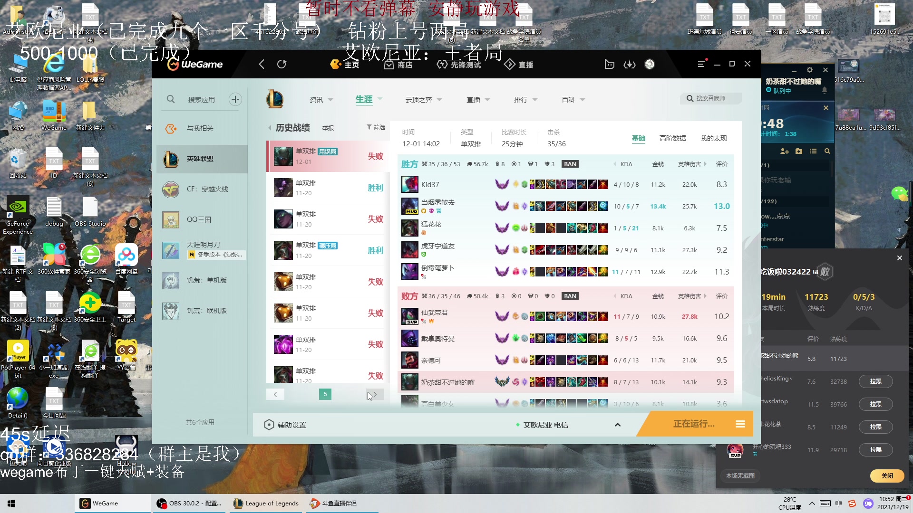Viewport: 913px width, 513px height.
Task: Close the 吃饭啦032422 result panel
Action: coord(899,258)
